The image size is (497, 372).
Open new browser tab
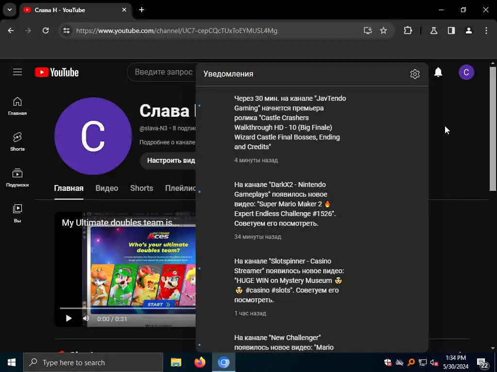tap(142, 10)
